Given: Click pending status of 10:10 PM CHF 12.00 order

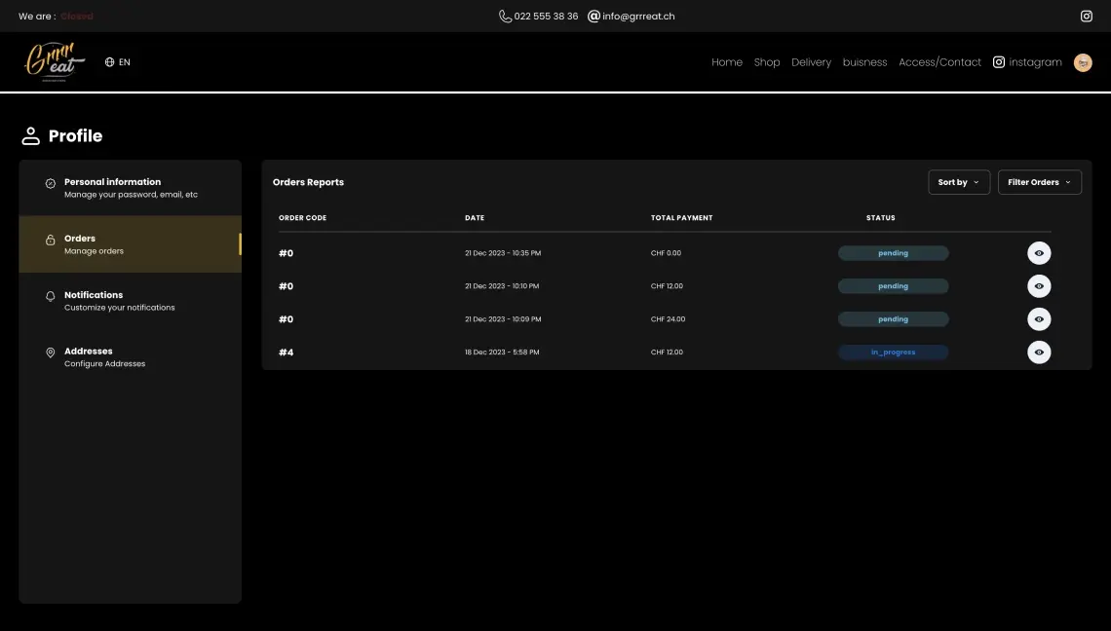Looking at the screenshot, I should pos(893,286).
